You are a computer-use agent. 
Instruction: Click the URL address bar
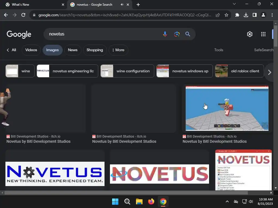coord(125,15)
